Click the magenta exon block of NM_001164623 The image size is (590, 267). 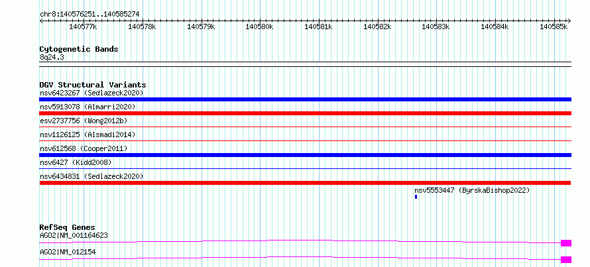pos(566,243)
